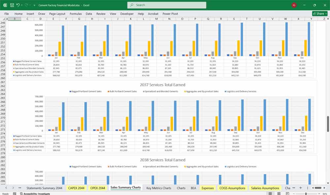The height and width of the screenshot is (195, 330).
Task: Select Page Break Preview icon in status bar
Action: [x=287, y=193]
